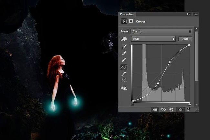Click the black input slider triangle
Viewport: 210px width, 140px height.
(132, 104)
